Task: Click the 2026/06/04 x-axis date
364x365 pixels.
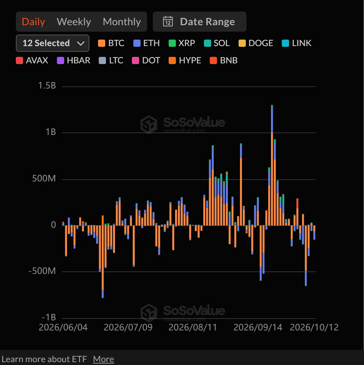Action: click(x=63, y=328)
